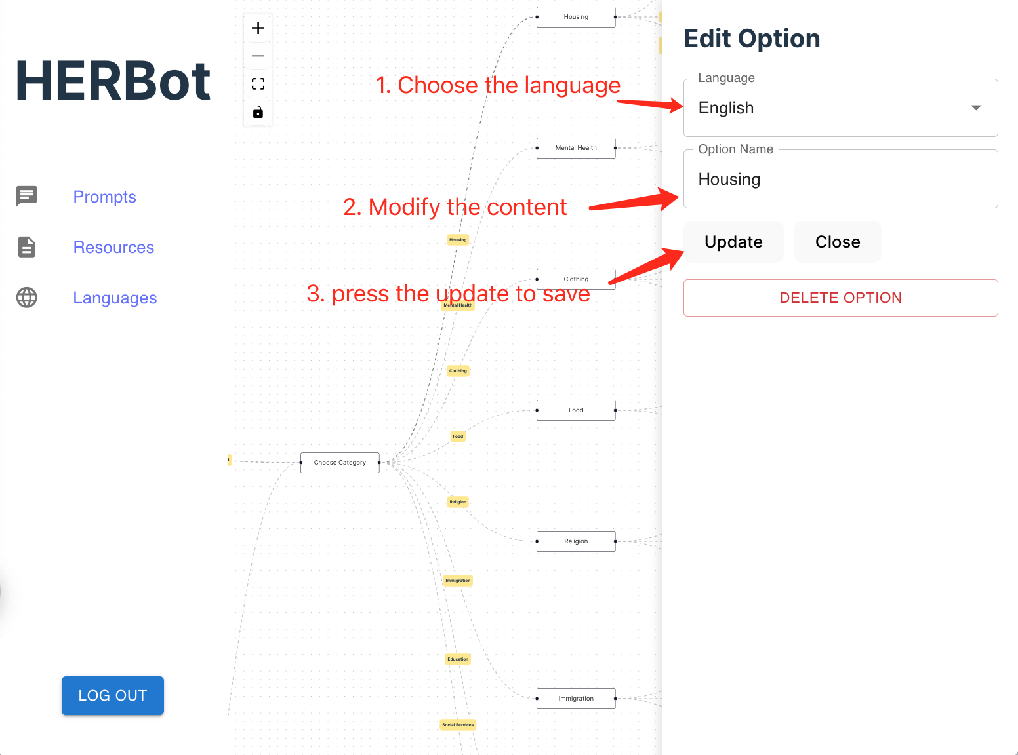Toggle the canvas lock icon
The height and width of the screenshot is (755, 1018).
tap(258, 112)
